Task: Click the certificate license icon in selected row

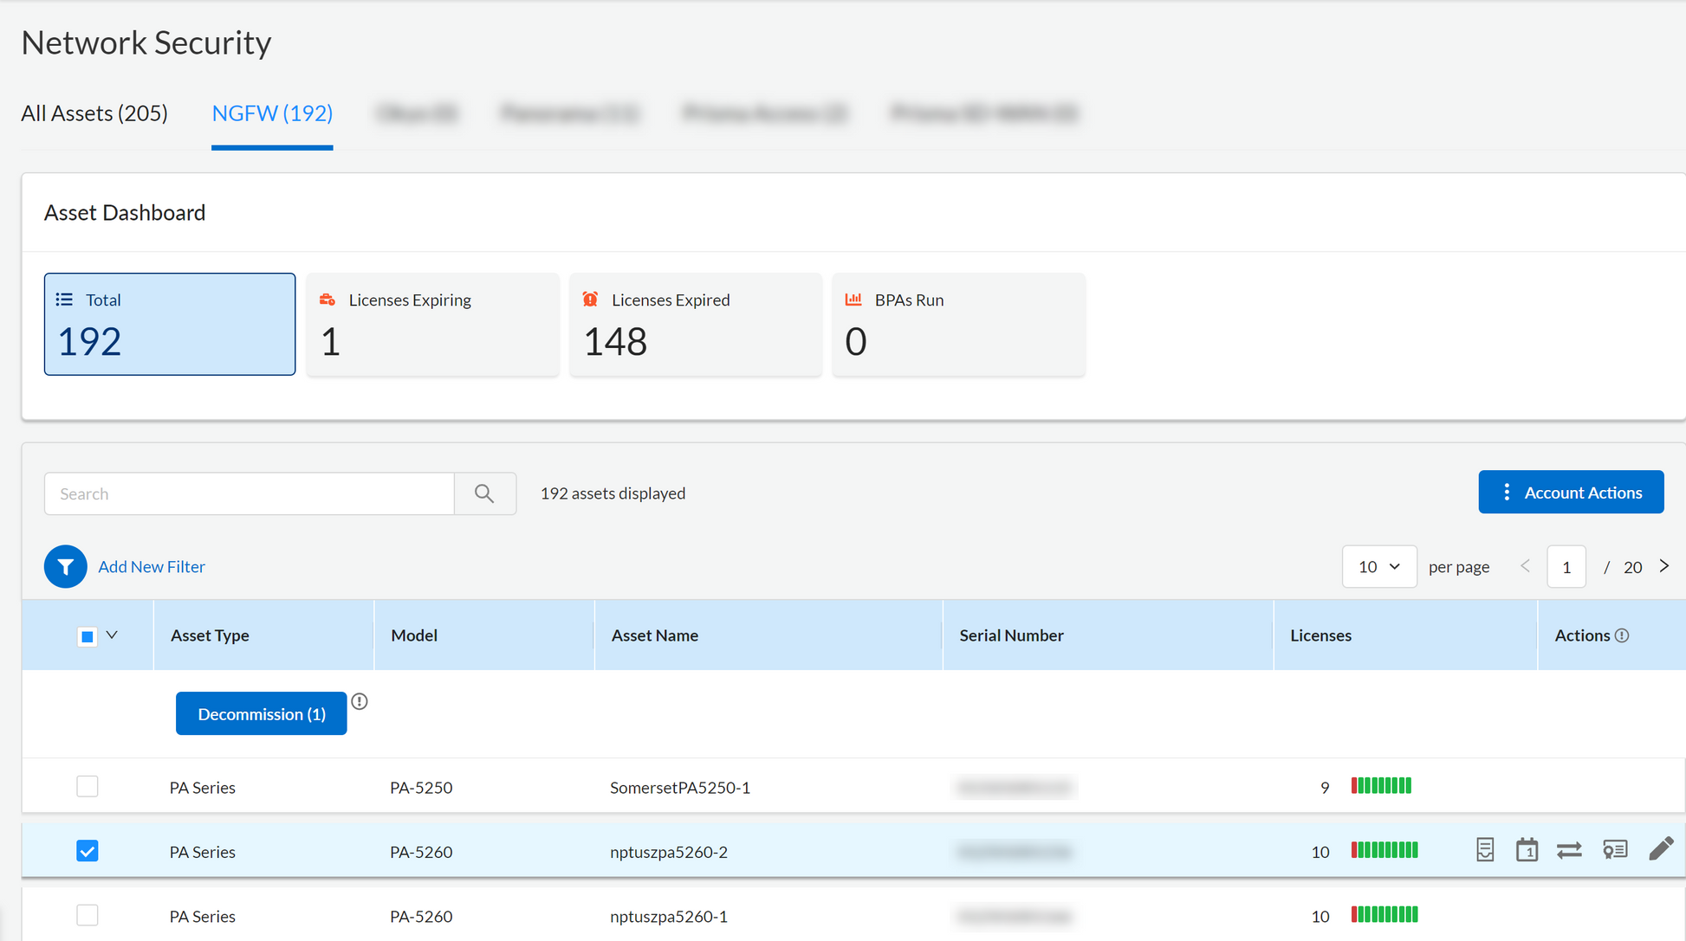Action: click(x=1615, y=849)
